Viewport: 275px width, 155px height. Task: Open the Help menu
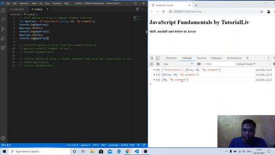(x=66, y=3)
